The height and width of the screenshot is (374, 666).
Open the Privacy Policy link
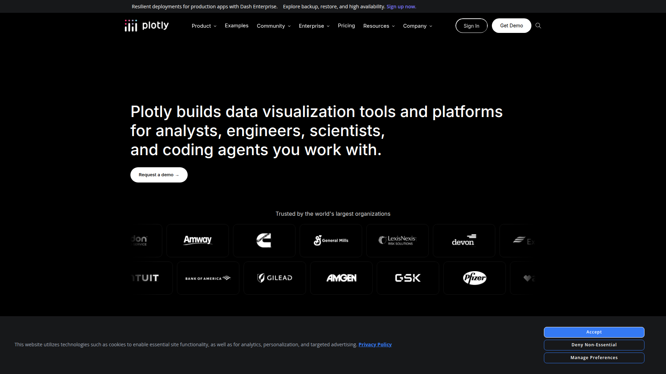(x=375, y=345)
